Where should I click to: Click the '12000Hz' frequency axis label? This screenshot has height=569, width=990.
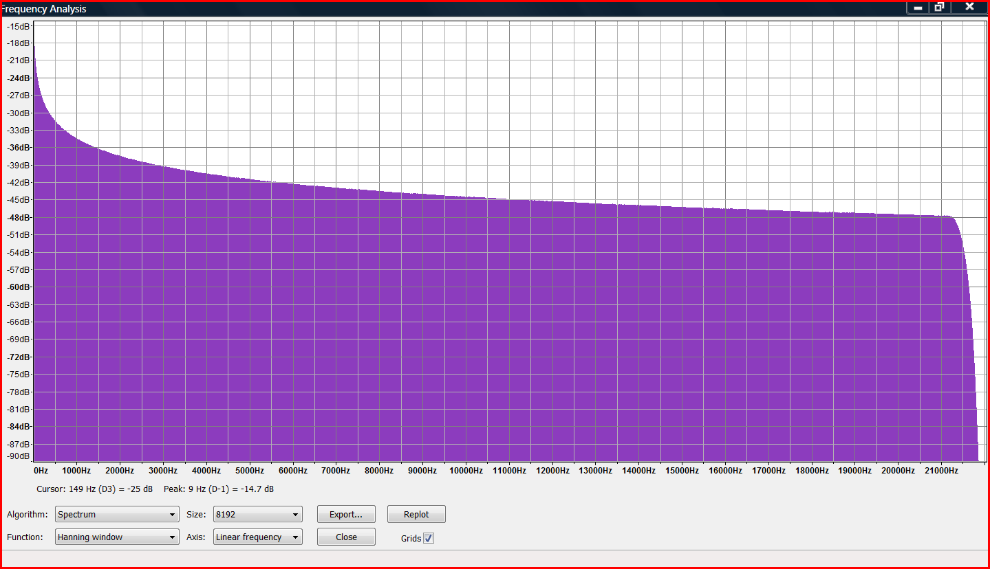(552, 471)
